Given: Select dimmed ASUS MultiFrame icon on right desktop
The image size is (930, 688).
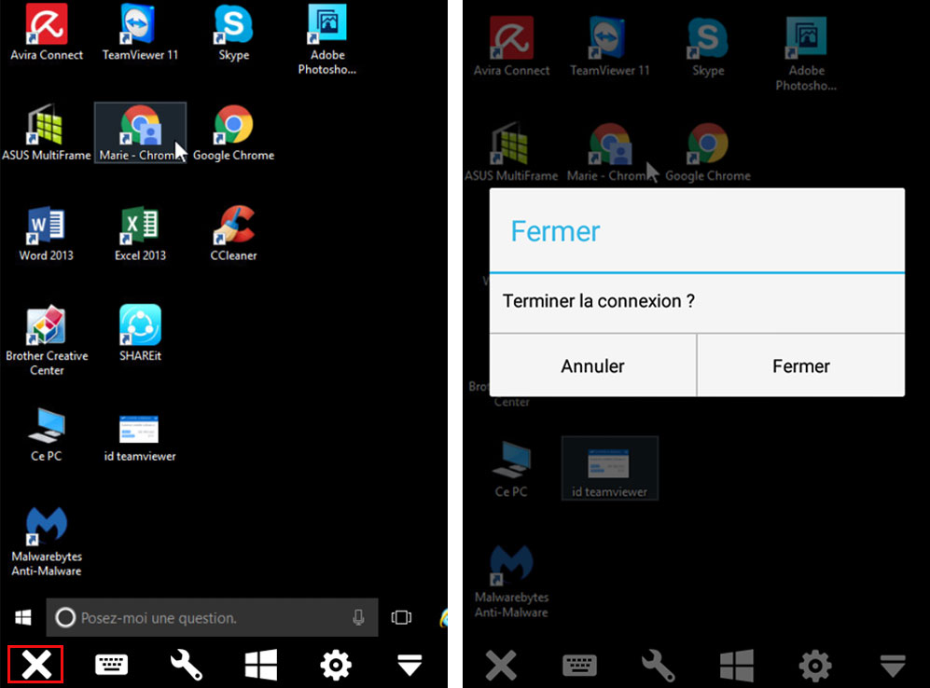Looking at the screenshot, I should tap(511, 152).
